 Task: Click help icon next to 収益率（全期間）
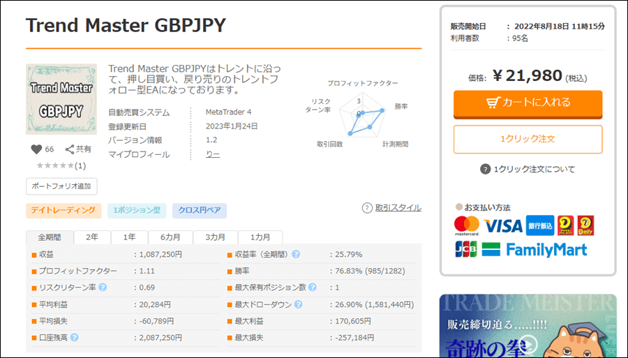(296, 254)
